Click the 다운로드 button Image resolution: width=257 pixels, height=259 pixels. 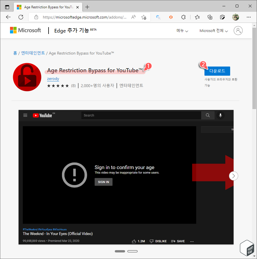point(217,71)
